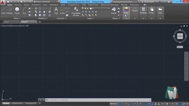
Task: Select the Rotate (Girar) tool
Action: pos(40,9)
